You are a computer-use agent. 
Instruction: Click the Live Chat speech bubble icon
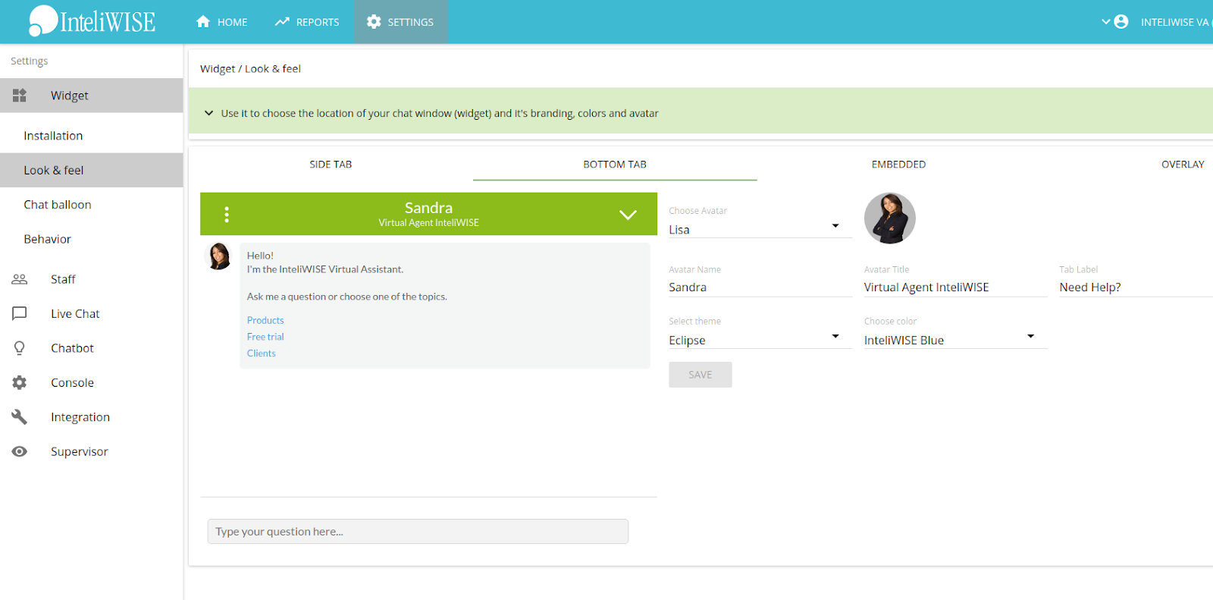coord(20,314)
